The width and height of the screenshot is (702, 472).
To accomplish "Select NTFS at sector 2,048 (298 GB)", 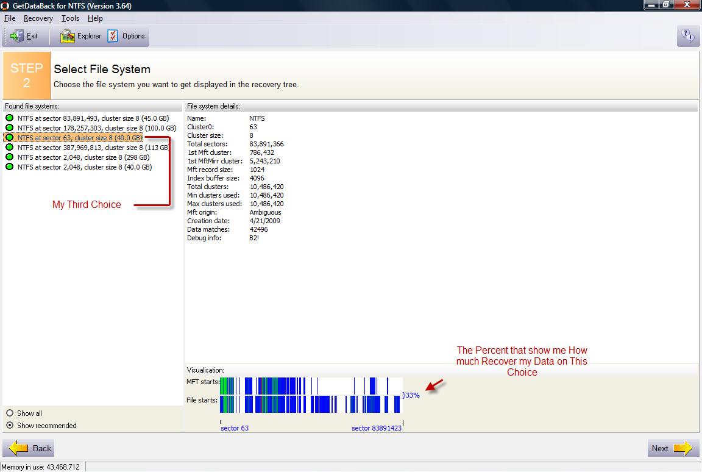I will pos(83,157).
